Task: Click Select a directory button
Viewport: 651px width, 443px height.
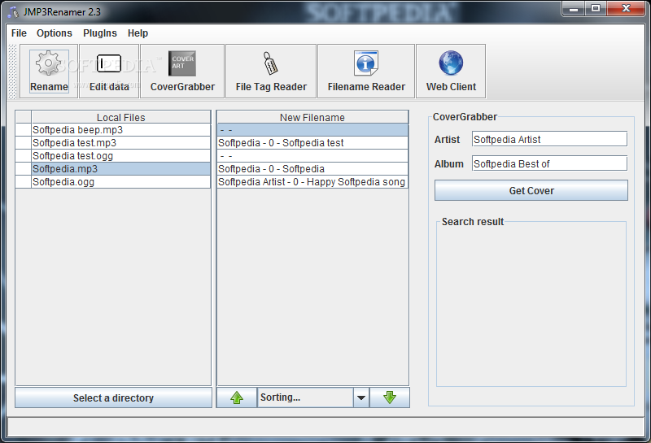Action: [x=113, y=397]
